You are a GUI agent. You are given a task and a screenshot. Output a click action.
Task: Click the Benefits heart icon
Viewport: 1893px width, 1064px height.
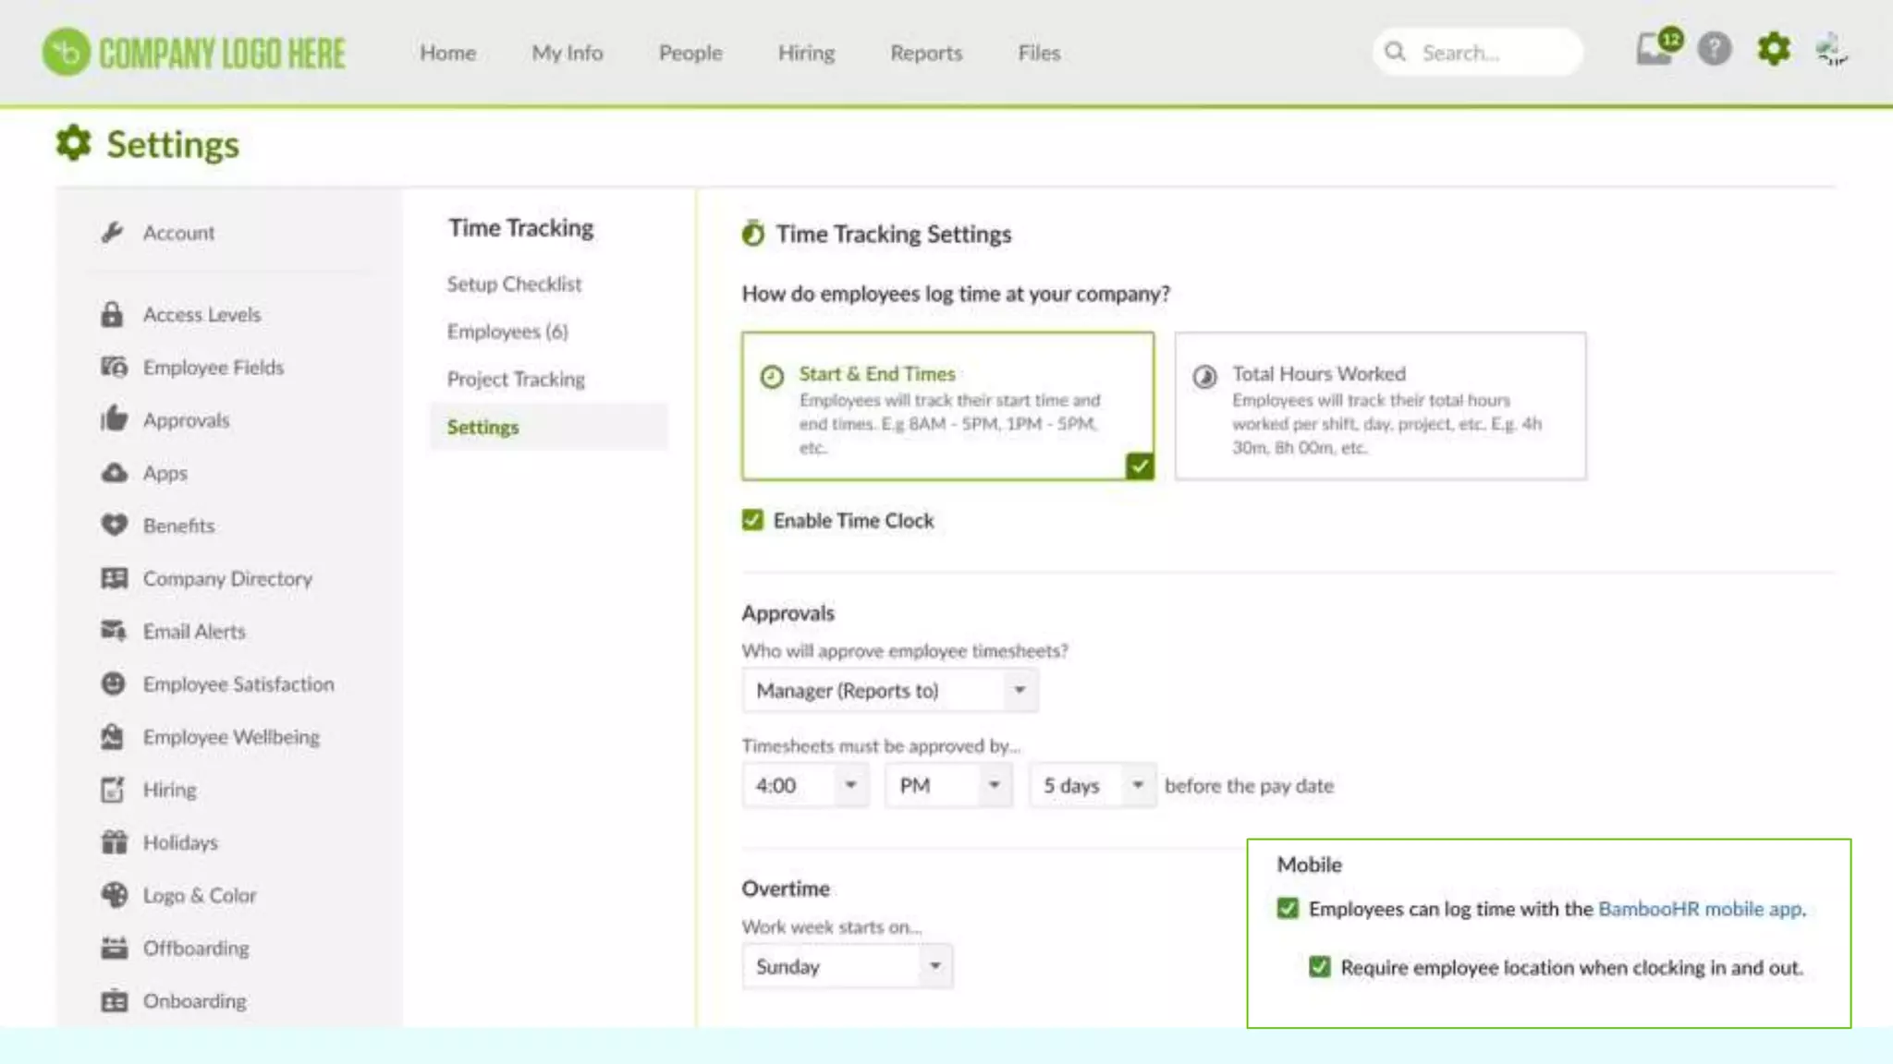[x=114, y=526]
